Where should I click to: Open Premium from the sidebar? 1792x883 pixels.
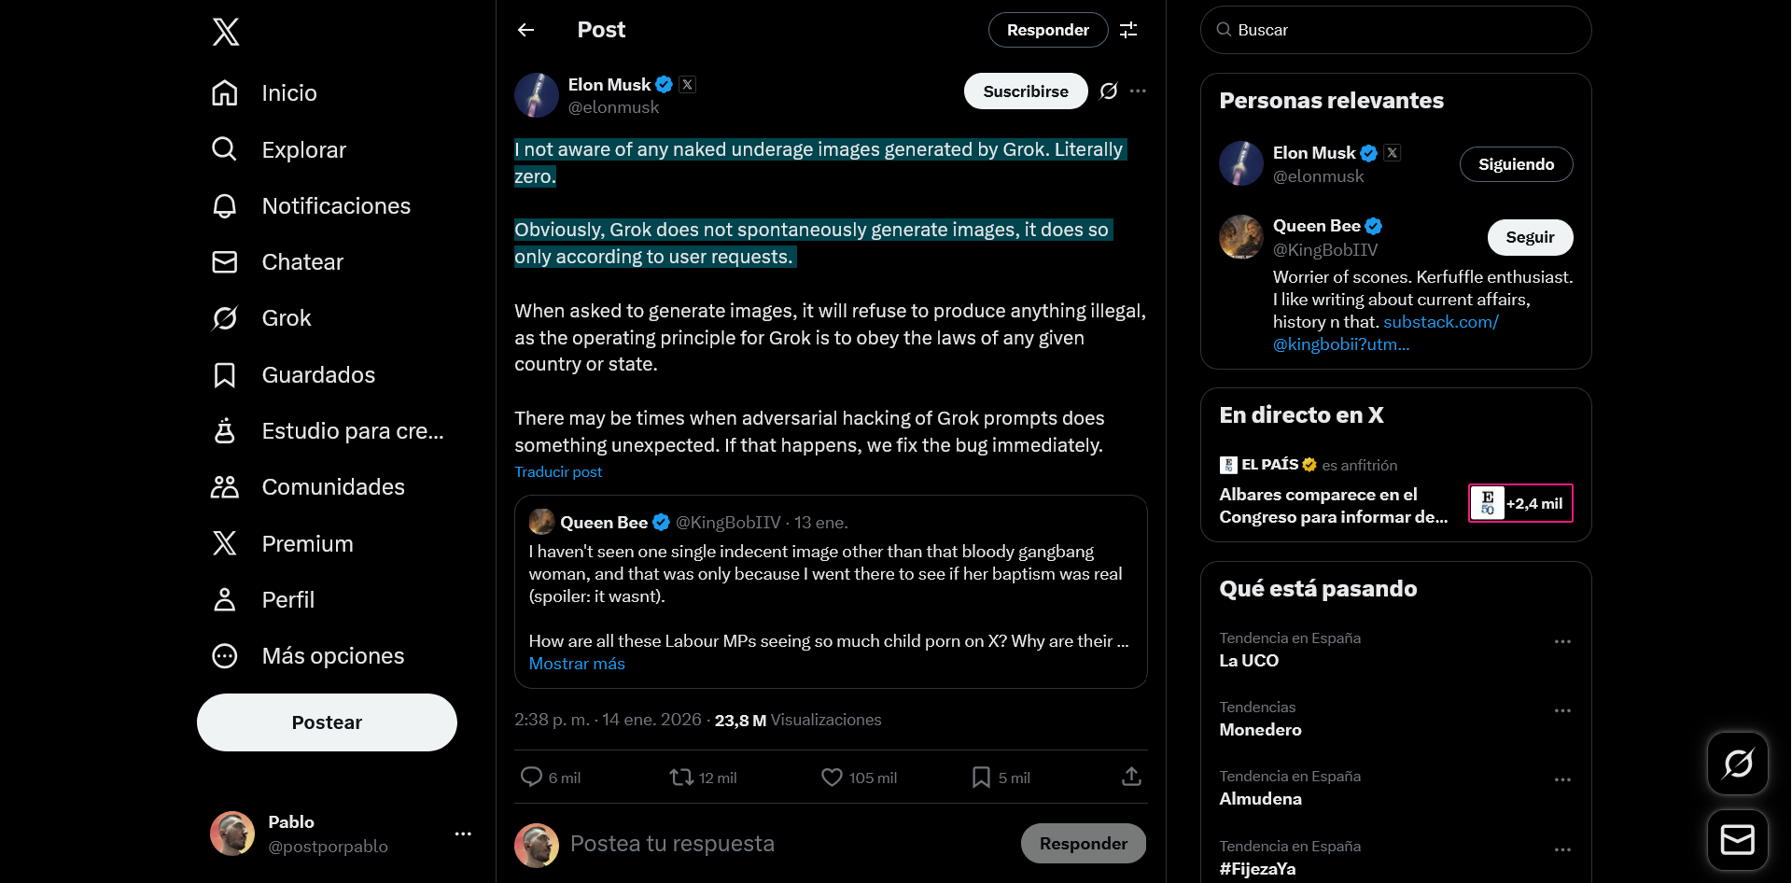tap(225, 542)
